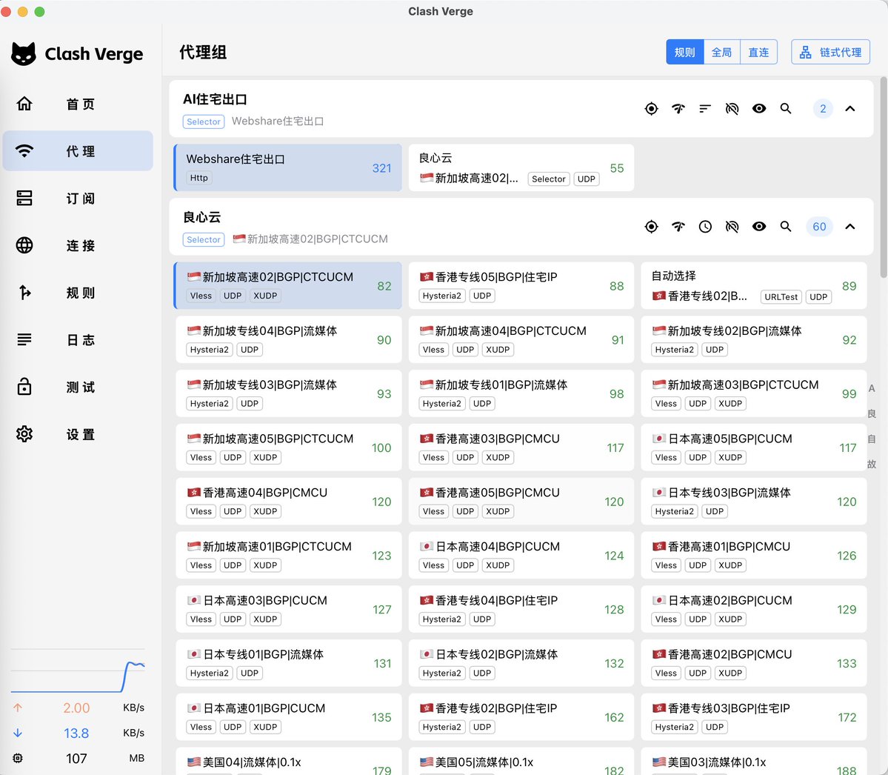Screen dimensions: 888x775
Task: Click the memory usage chip icon
Action: point(18,758)
